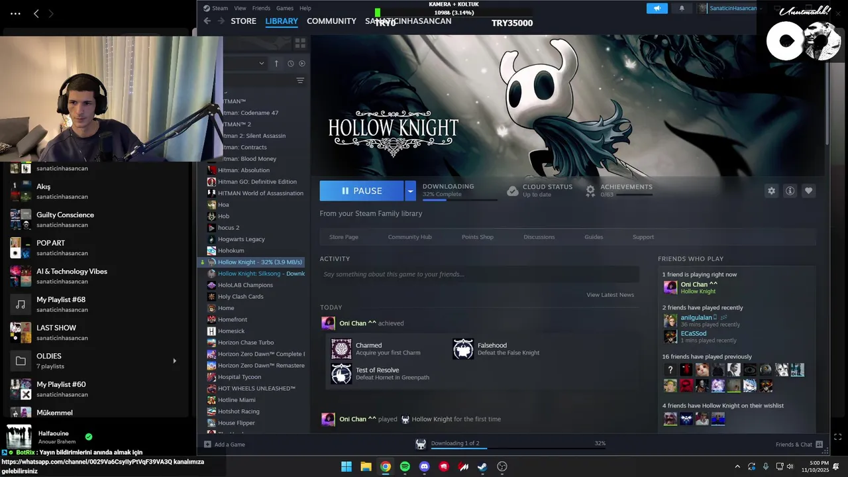
Task: Open the game info icon
Action: point(790,191)
